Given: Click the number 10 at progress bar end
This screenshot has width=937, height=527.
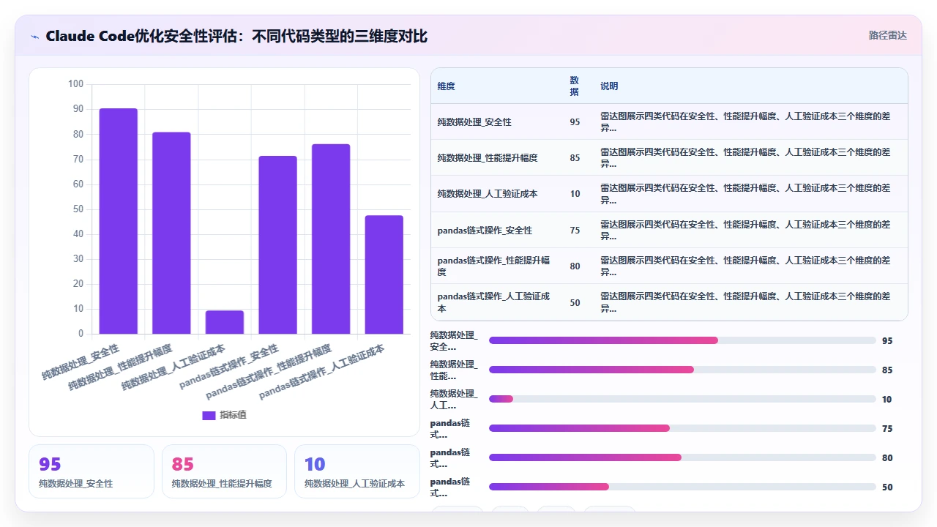Looking at the screenshot, I should point(887,400).
